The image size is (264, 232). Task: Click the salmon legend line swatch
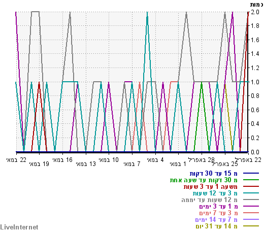[x=251, y=213]
